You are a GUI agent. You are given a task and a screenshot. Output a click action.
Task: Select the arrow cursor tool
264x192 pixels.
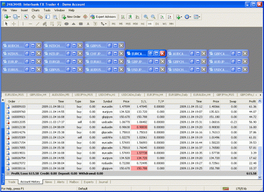coord(6,24)
